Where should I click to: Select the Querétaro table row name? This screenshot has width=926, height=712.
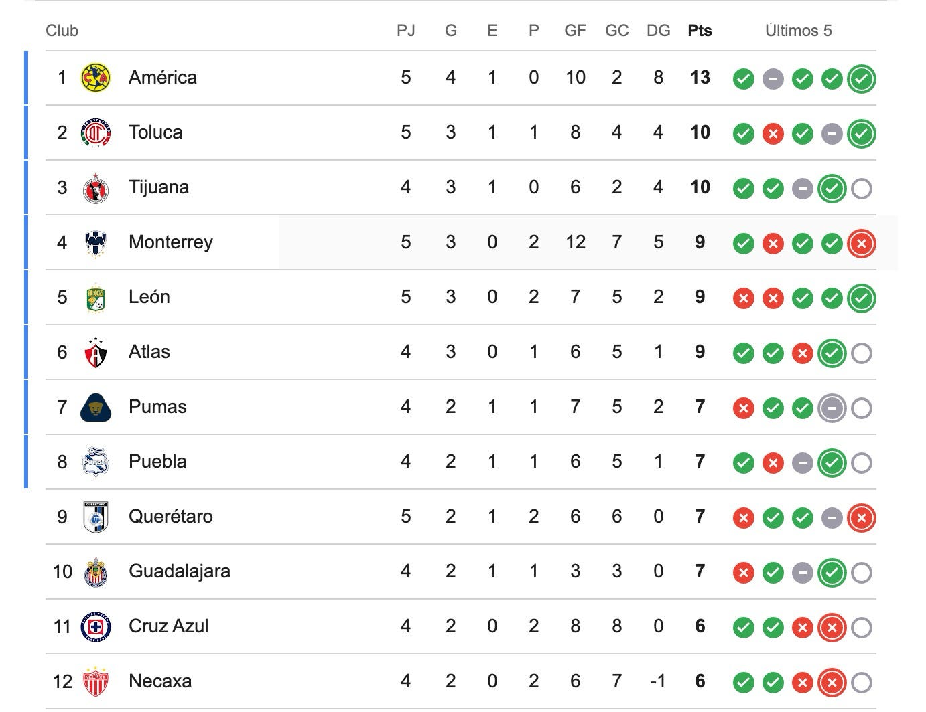pyautogui.click(x=171, y=517)
